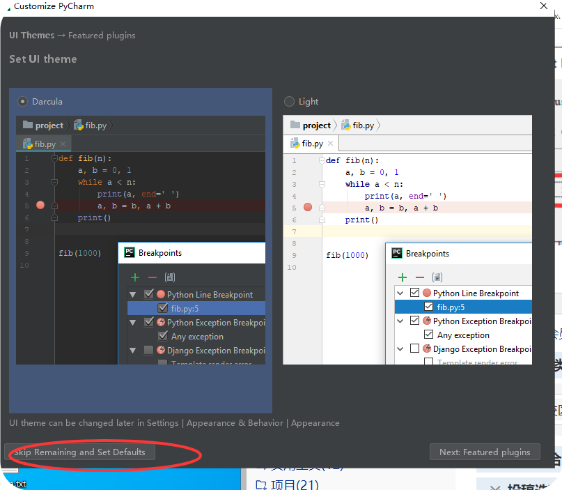562x490 pixels.
Task: Click the def fib fold marker in Light editor
Action: coord(322,160)
